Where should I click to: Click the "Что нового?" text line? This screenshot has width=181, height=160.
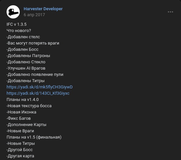point(19,31)
